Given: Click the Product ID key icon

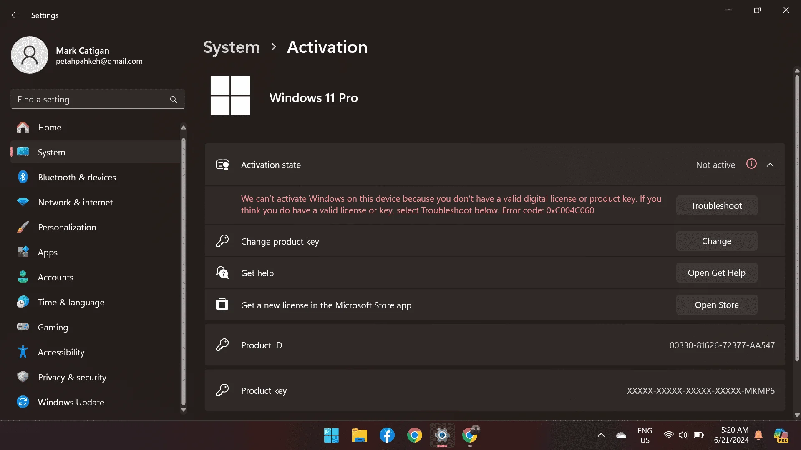Looking at the screenshot, I should [x=222, y=345].
